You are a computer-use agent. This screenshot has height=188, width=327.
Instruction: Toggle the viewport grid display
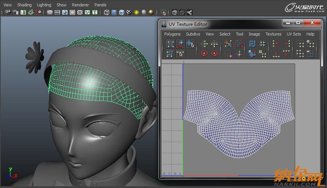(49, 12)
